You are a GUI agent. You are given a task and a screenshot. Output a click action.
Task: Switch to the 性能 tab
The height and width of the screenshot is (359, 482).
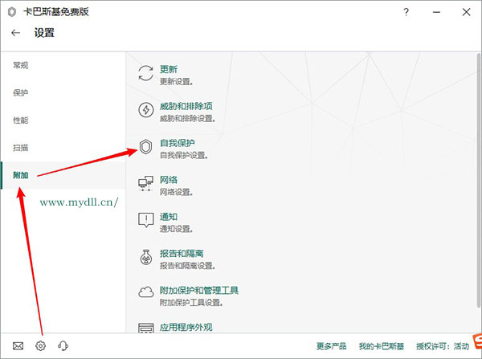(21, 120)
